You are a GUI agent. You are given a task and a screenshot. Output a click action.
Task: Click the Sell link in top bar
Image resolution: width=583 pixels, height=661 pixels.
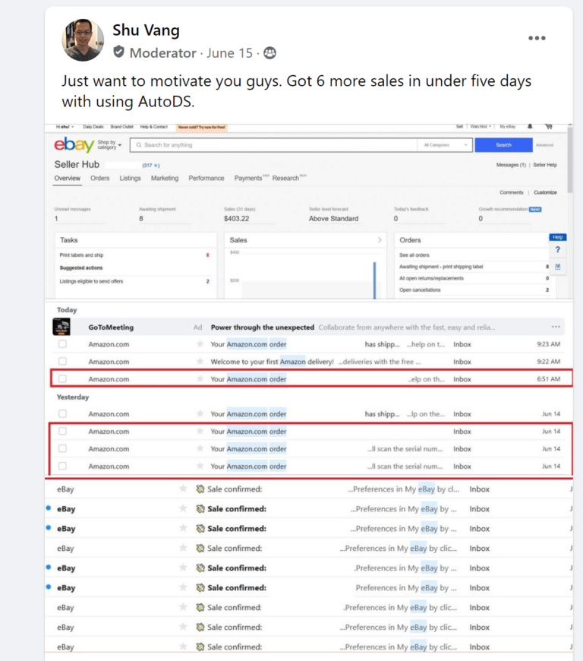coord(459,126)
